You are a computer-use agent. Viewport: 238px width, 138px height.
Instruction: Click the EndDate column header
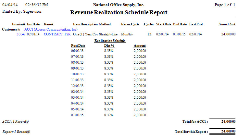click(x=180, y=24)
